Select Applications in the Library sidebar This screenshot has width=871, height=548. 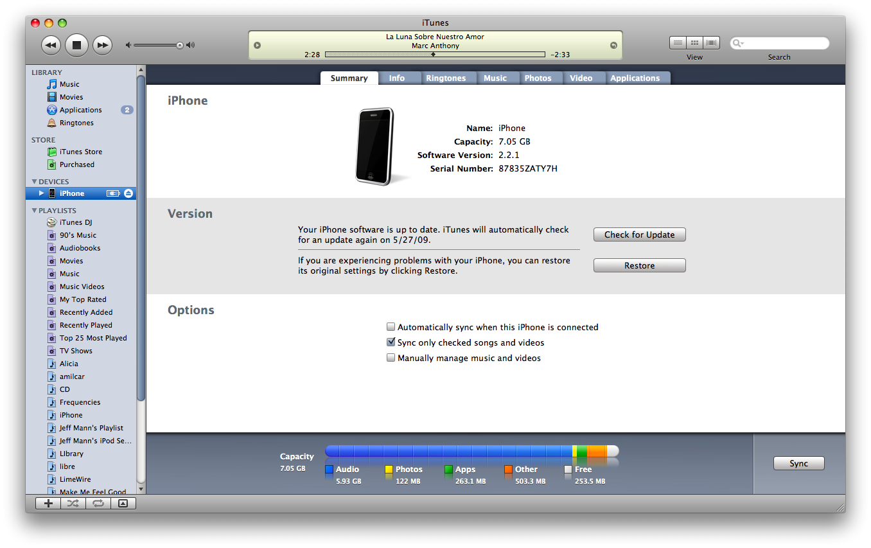(x=81, y=110)
